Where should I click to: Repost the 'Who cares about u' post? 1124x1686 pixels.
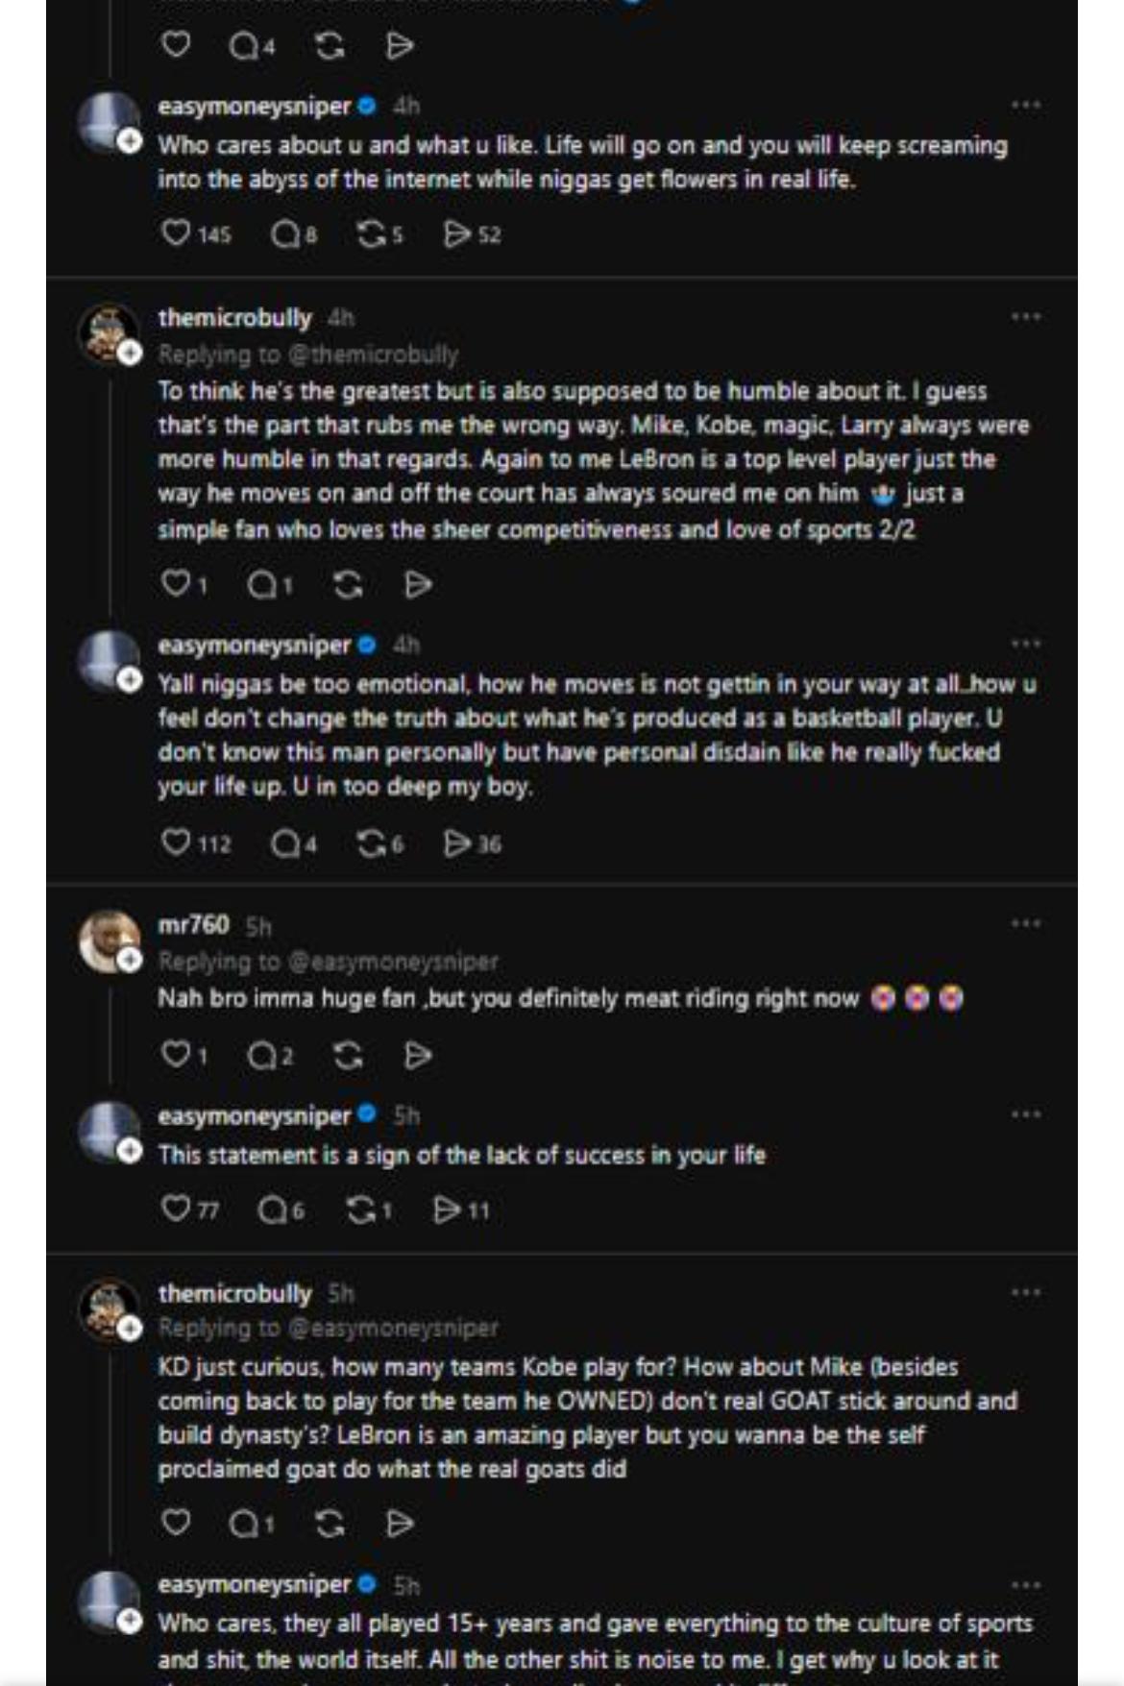tap(370, 233)
